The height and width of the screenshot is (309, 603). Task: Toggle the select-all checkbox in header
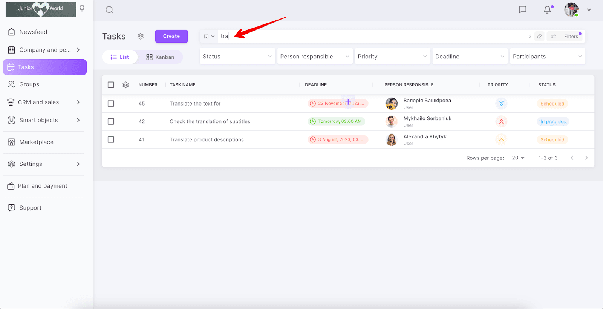pos(111,85)
